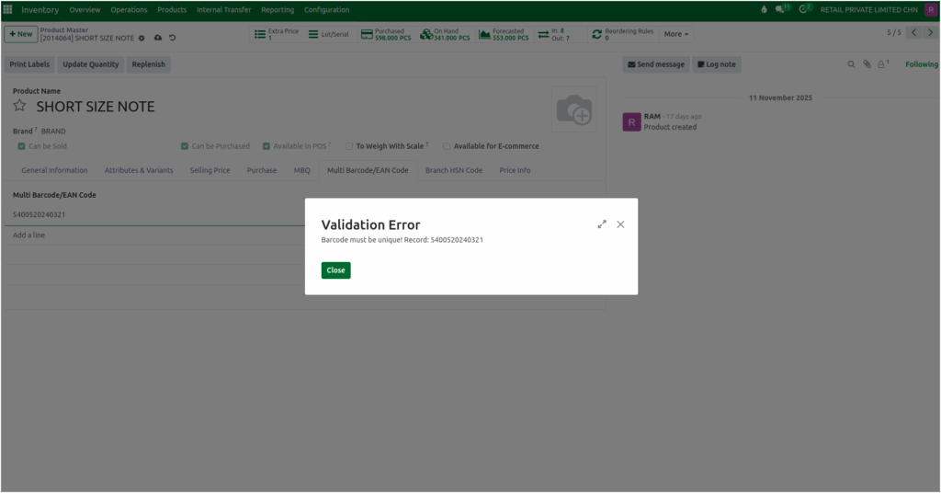The width and height of the screenshot is (941, 493).
Task: Click the discard changes undo icon
Action: pyautogui.click(x=172, y=38)
